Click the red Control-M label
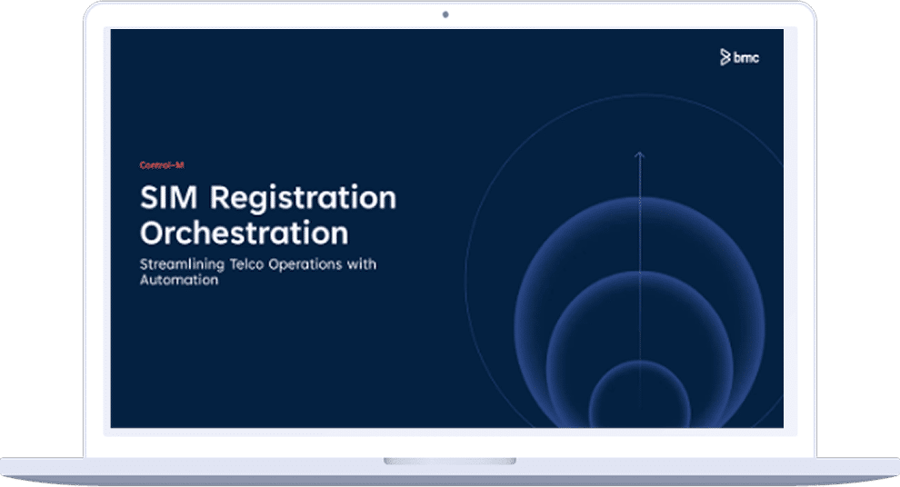900x487 pixels. click(x=162, y=164)
